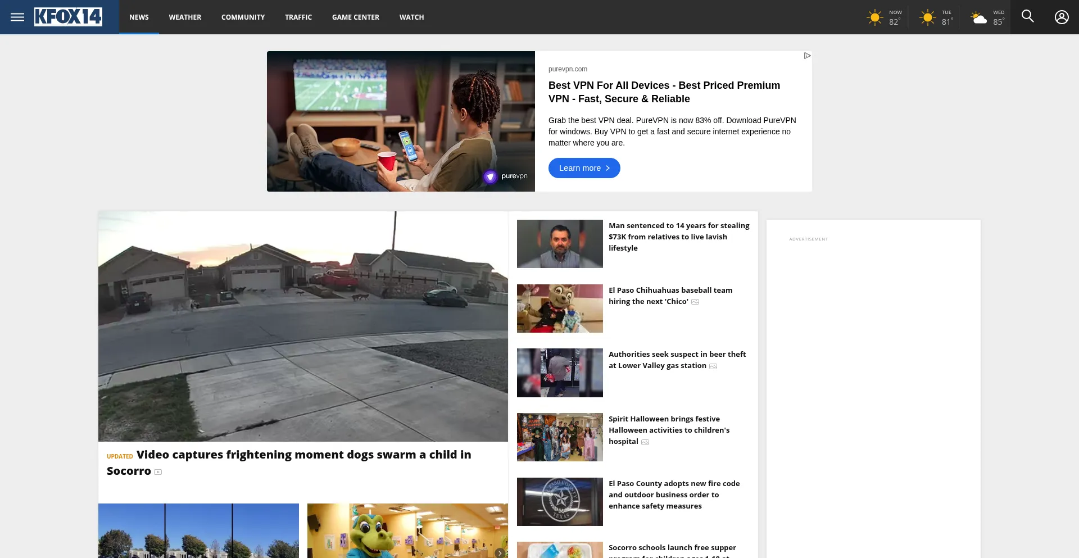The height and width of the screenshot is (558, 1079).
Task: Open the hamburger menu icon
Action: (x=17, y=17)
